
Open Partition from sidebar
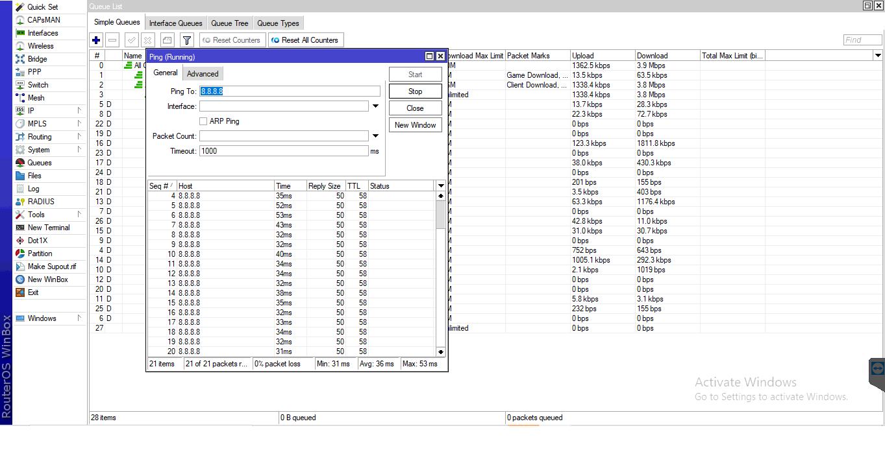pos(40,254)
